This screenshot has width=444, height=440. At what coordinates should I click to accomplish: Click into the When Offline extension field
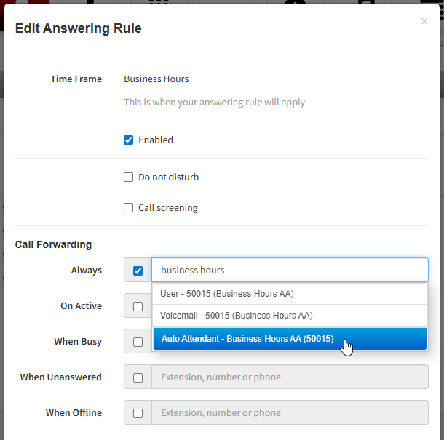(290, 412)
